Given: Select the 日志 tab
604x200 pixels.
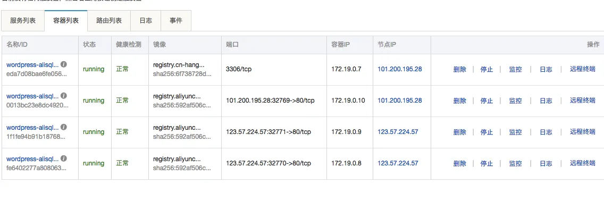Looking at the screenshot, I should 146,21.
